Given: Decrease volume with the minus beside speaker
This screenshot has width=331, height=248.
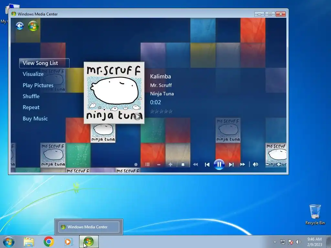Looking at the screenshot, I should (x=267, y=164).
